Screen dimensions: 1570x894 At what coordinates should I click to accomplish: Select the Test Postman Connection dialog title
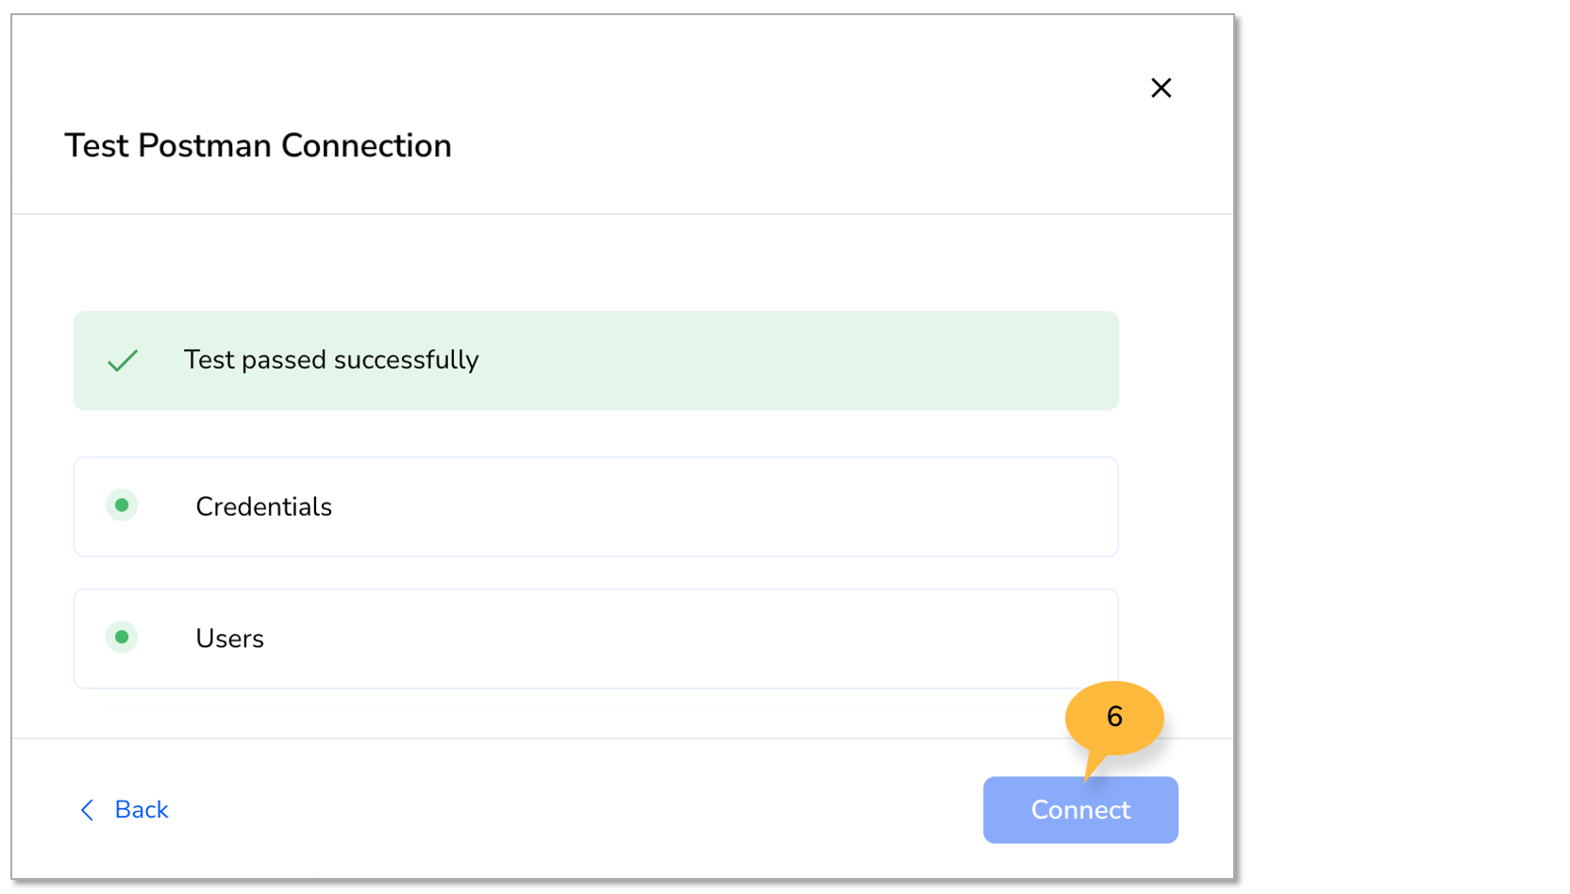pos(258,145)
